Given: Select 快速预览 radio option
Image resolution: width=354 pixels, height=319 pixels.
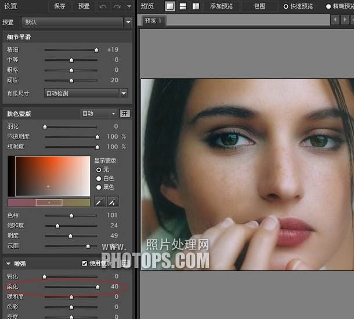Looking at the screenshot, I should pos(298,6).
